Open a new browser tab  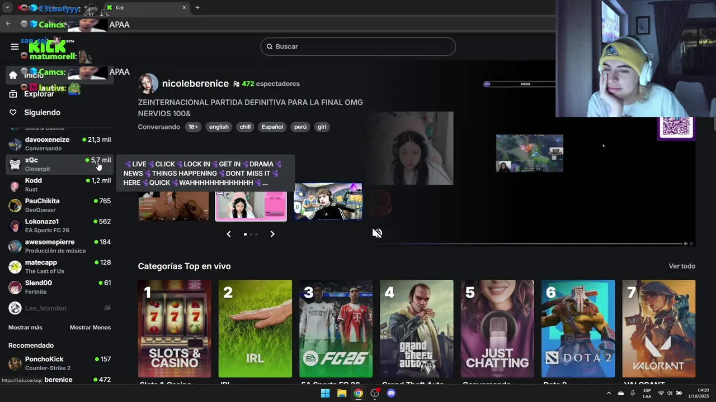click(x=197, y=8)
